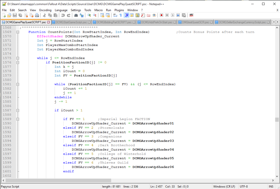
Task: Undo last edit with Undo arrow
Action: pyautogui.click(x=63, y=15)
